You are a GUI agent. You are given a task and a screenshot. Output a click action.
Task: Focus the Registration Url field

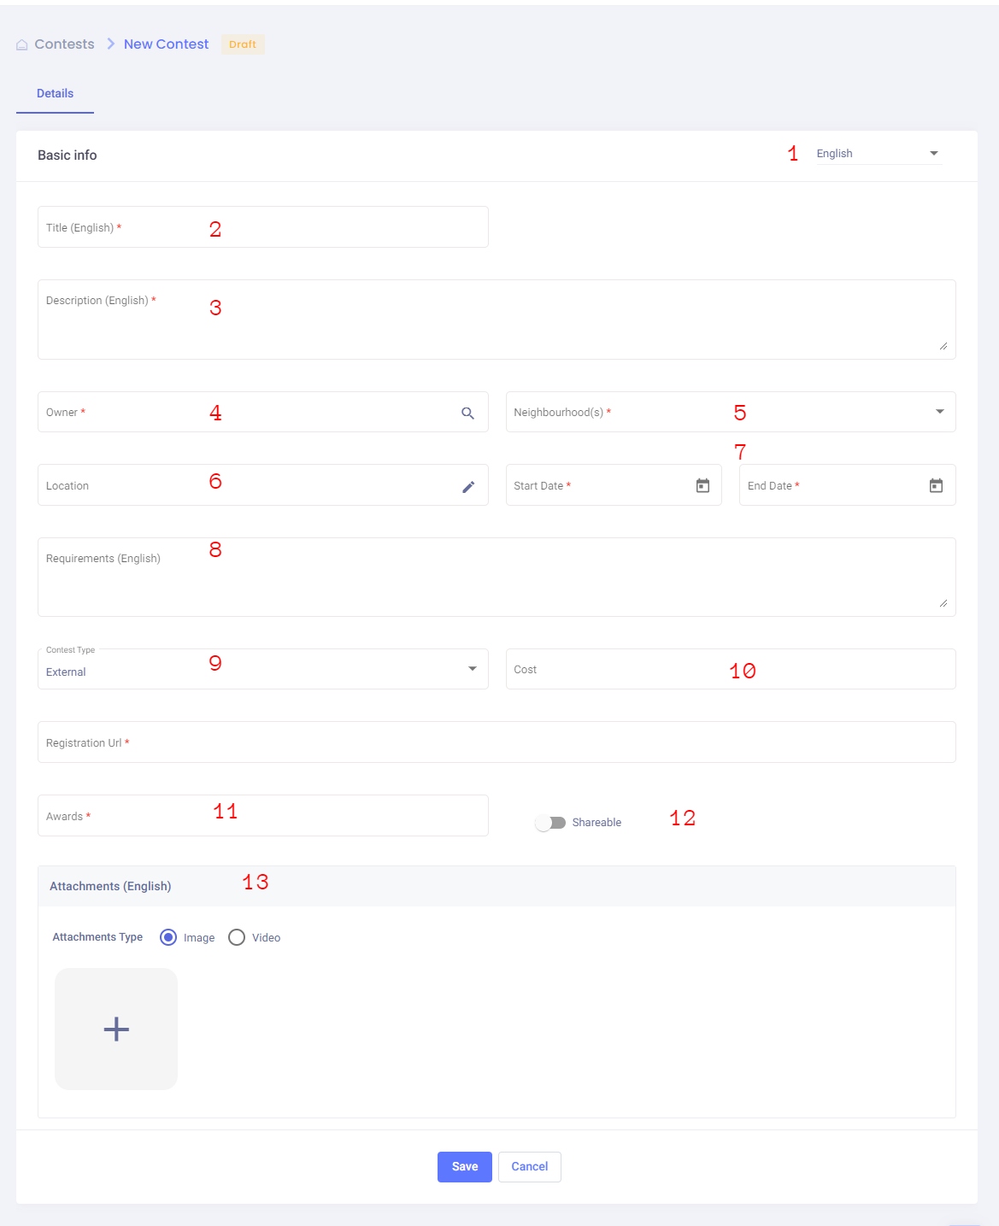point(496,742)
